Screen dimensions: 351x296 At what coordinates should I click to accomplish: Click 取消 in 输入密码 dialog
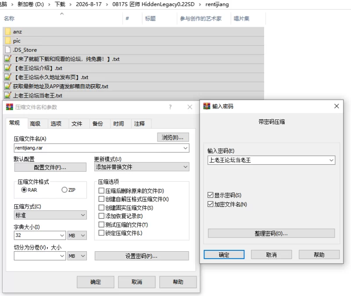pos(271,255)
